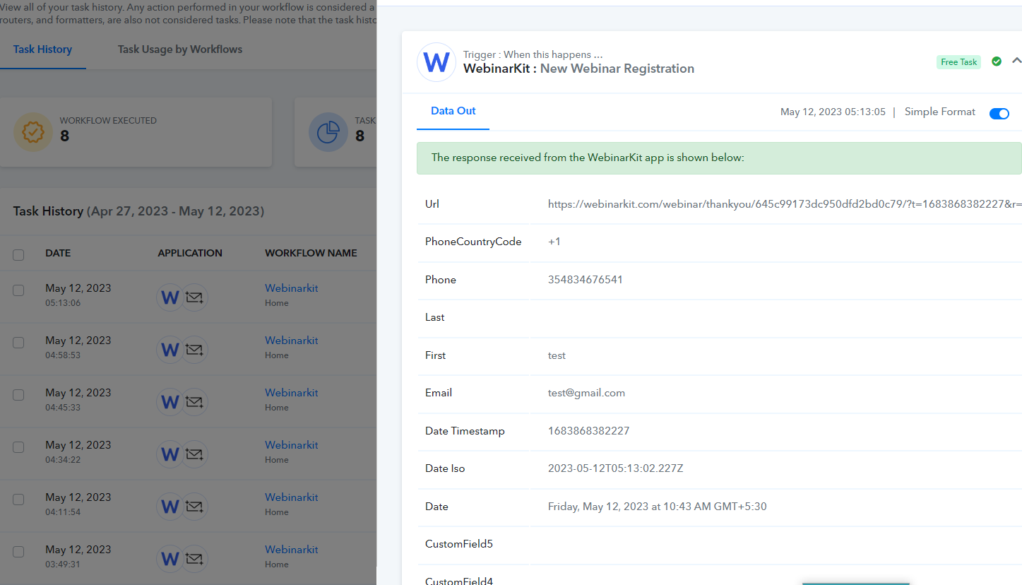Check the 05:13:06 task row checkbox
This screenshot has height=585, width=1022.
18,290
